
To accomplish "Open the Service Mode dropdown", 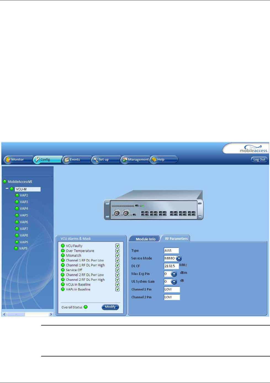I will click(x=179, y=258).
